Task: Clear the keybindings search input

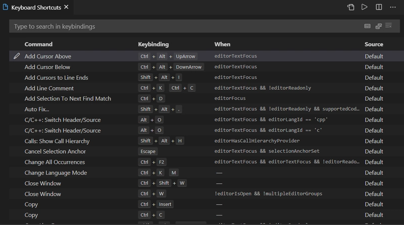Action: tap(389, 26)
